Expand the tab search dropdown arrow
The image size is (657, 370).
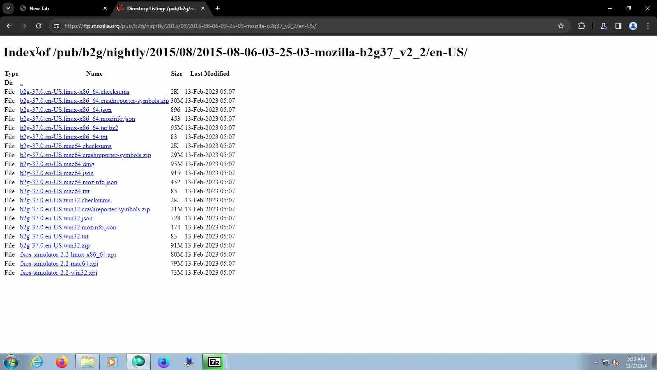pyautogui.click(x=8, y=8)
